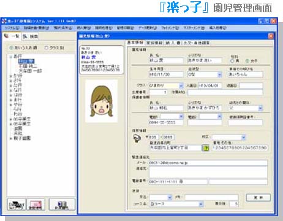Click the child's portrait photo thumbnail
Screen dimensions: 283x221
[102, 101]
